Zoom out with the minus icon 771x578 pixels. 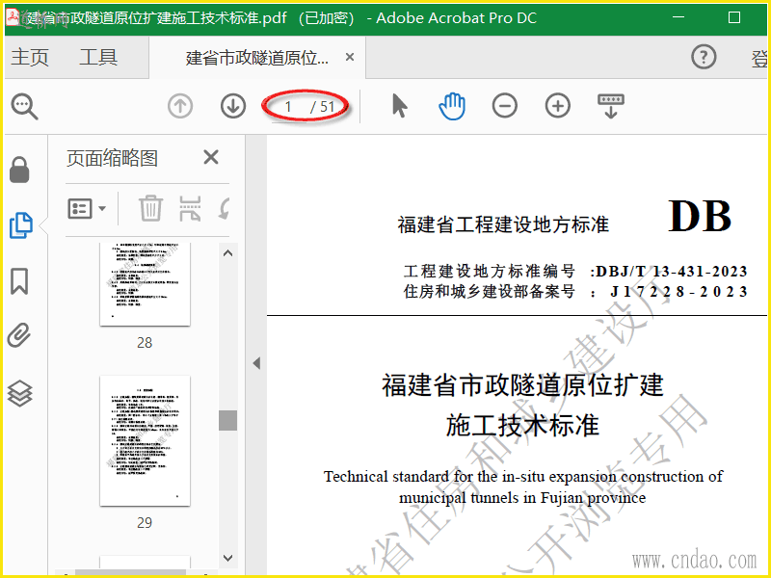tap(504, 106)
